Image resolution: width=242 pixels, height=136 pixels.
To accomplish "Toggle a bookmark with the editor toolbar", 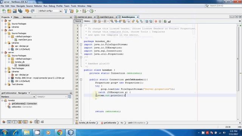I will (141, 21).
